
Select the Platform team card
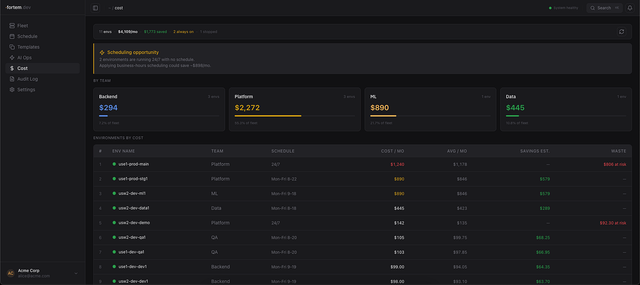[x=294, y=109]
